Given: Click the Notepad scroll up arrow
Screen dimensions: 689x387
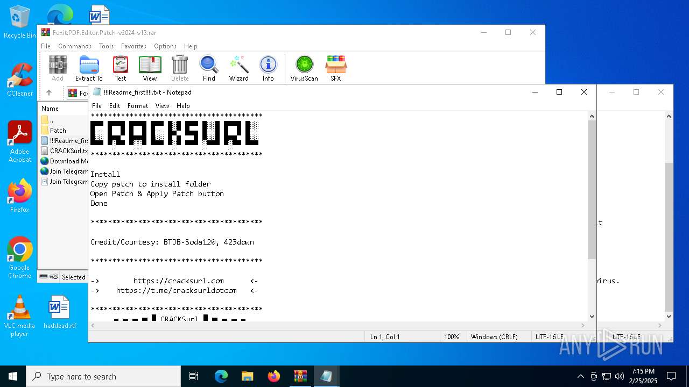Looking at the screenshot, I should click(x=592, y=116).
